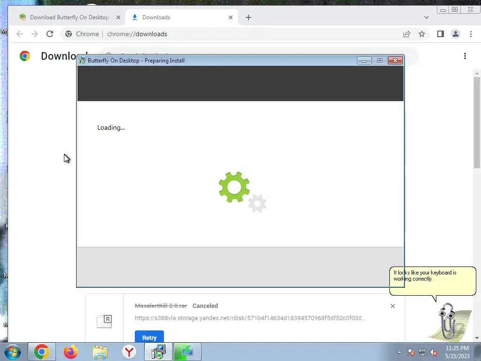Toggle Chrome side panel

(x=441, y=34)
